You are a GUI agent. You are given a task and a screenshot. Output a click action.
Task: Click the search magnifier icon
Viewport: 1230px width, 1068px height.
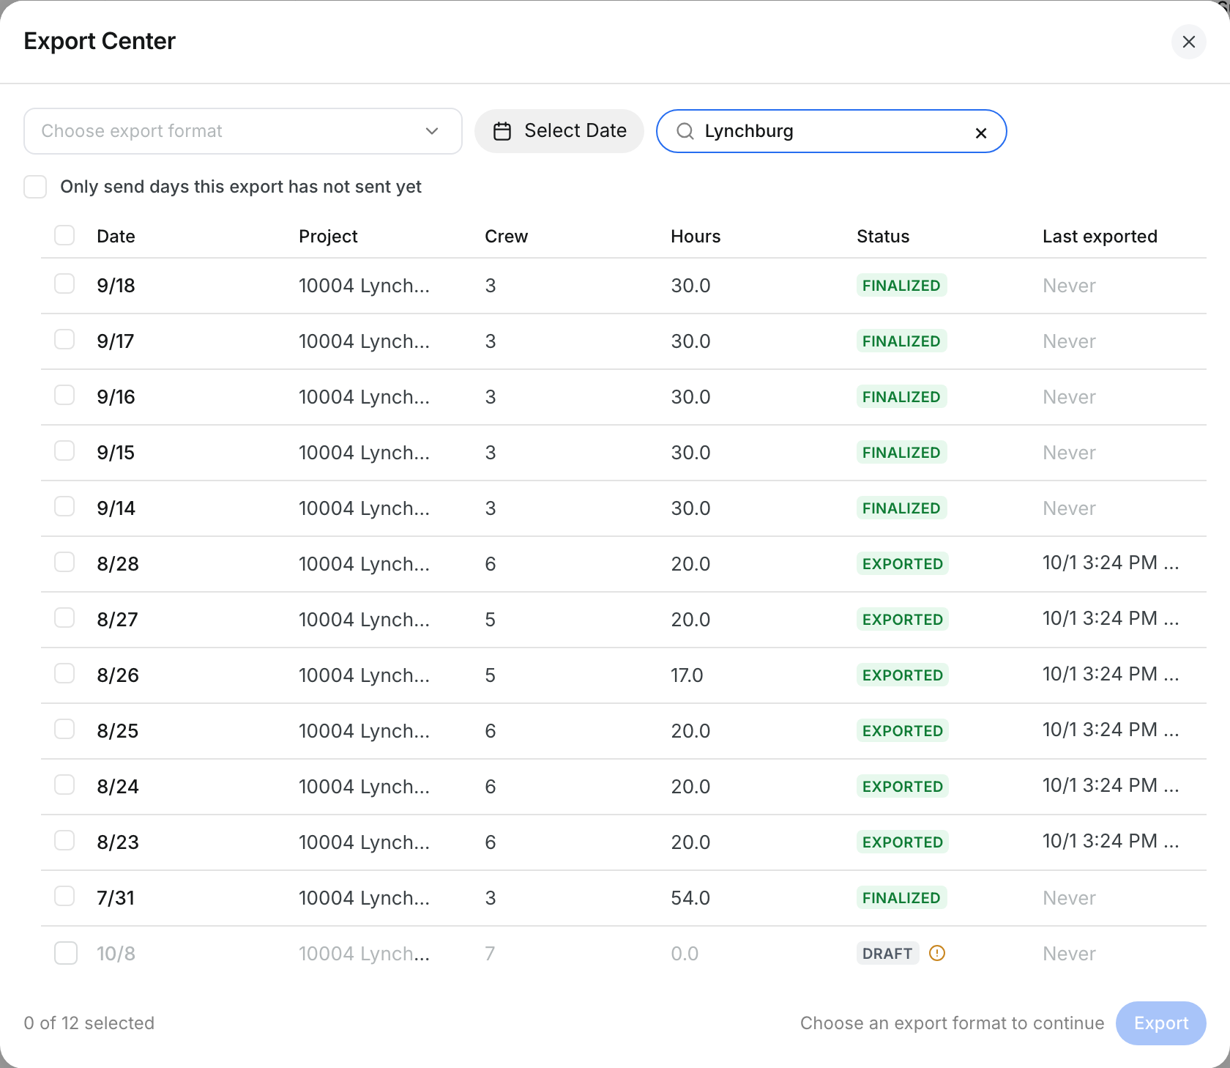pyautogui.click(x=685, y=131)
